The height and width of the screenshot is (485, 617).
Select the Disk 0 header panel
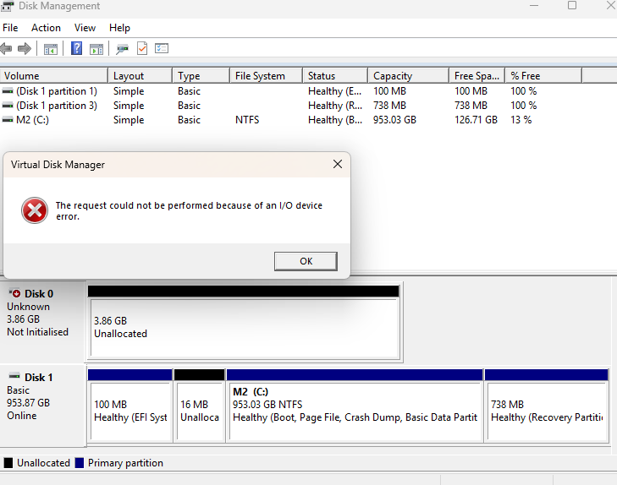click(42, 321)
